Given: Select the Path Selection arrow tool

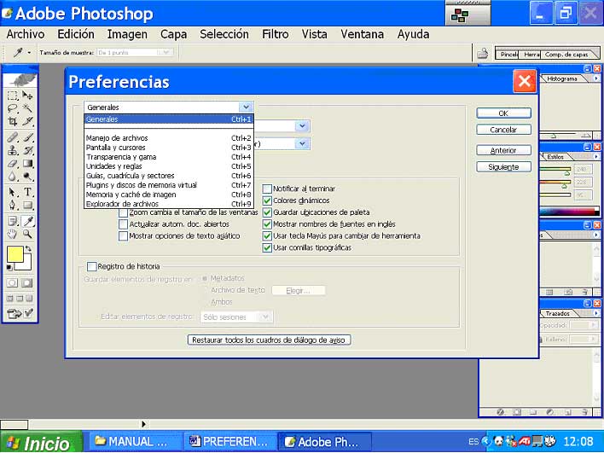Looking at the screenshot, I should (x=12, y=192).
